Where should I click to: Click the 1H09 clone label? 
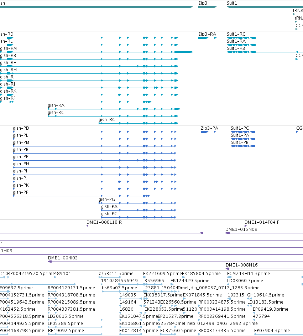(x=7, y=251)
